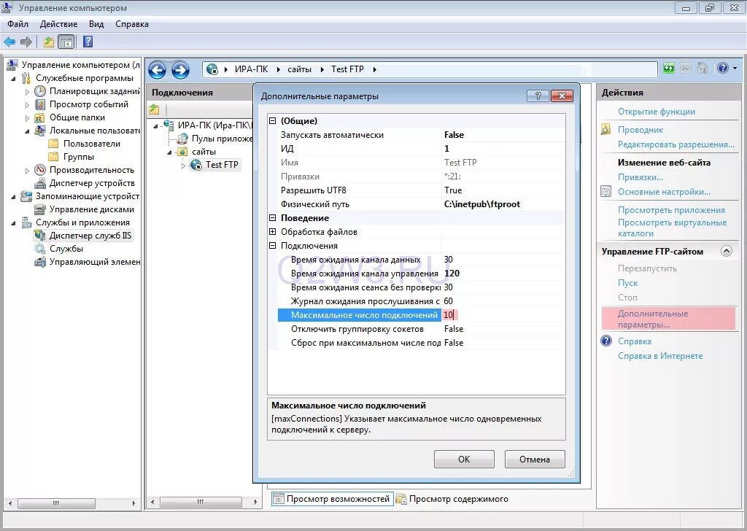Click the Редактировать разрешения link

click(676, 144)
